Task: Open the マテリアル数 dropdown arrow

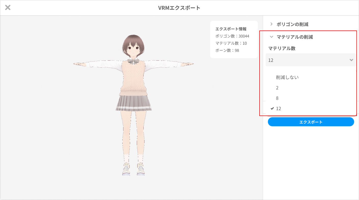Action: click(x=351, y=60)
